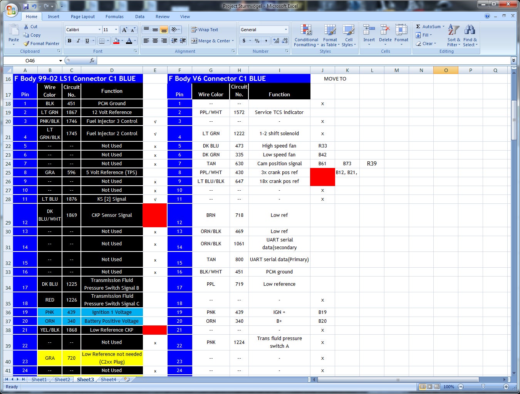
Task: Increase indent of cell contents
Action: [x=183, y=41]
